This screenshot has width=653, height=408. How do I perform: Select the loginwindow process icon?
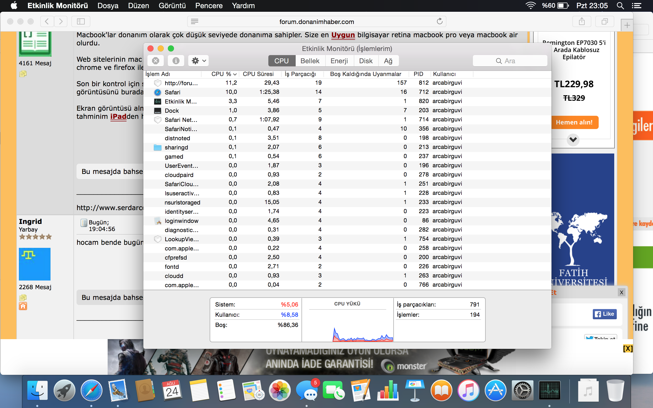point(158,221)
